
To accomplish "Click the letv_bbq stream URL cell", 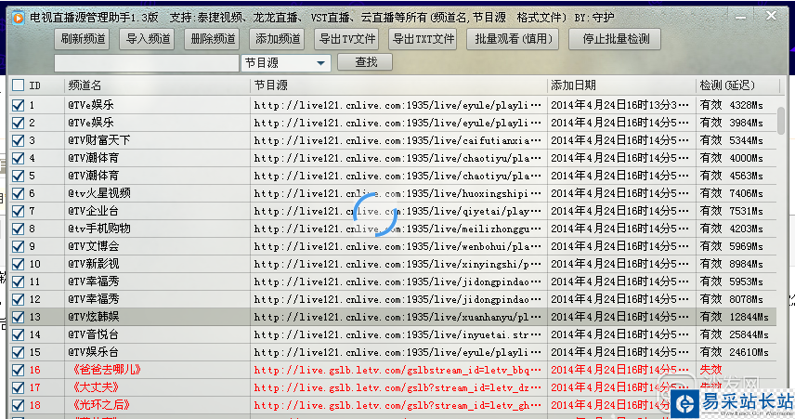I will coord(397,371).
